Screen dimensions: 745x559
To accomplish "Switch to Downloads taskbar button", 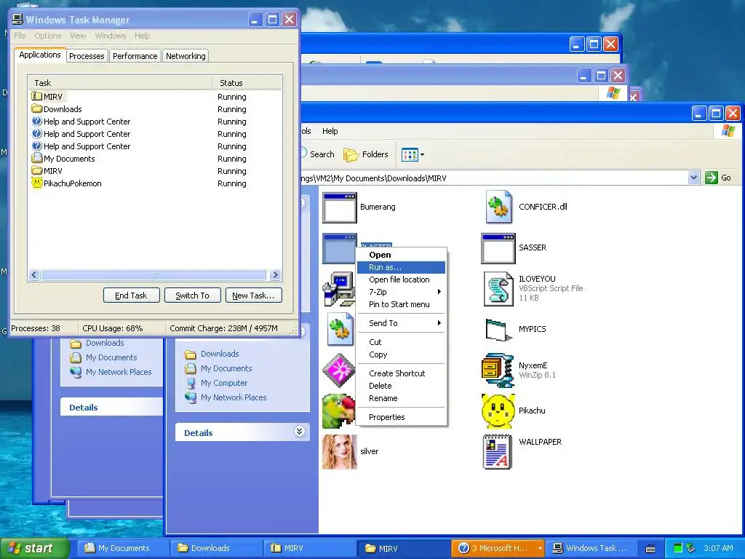I will 215,548.
